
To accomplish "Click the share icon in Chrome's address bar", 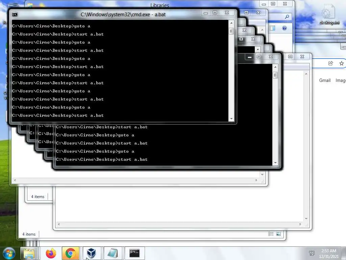I will point(330,63).
